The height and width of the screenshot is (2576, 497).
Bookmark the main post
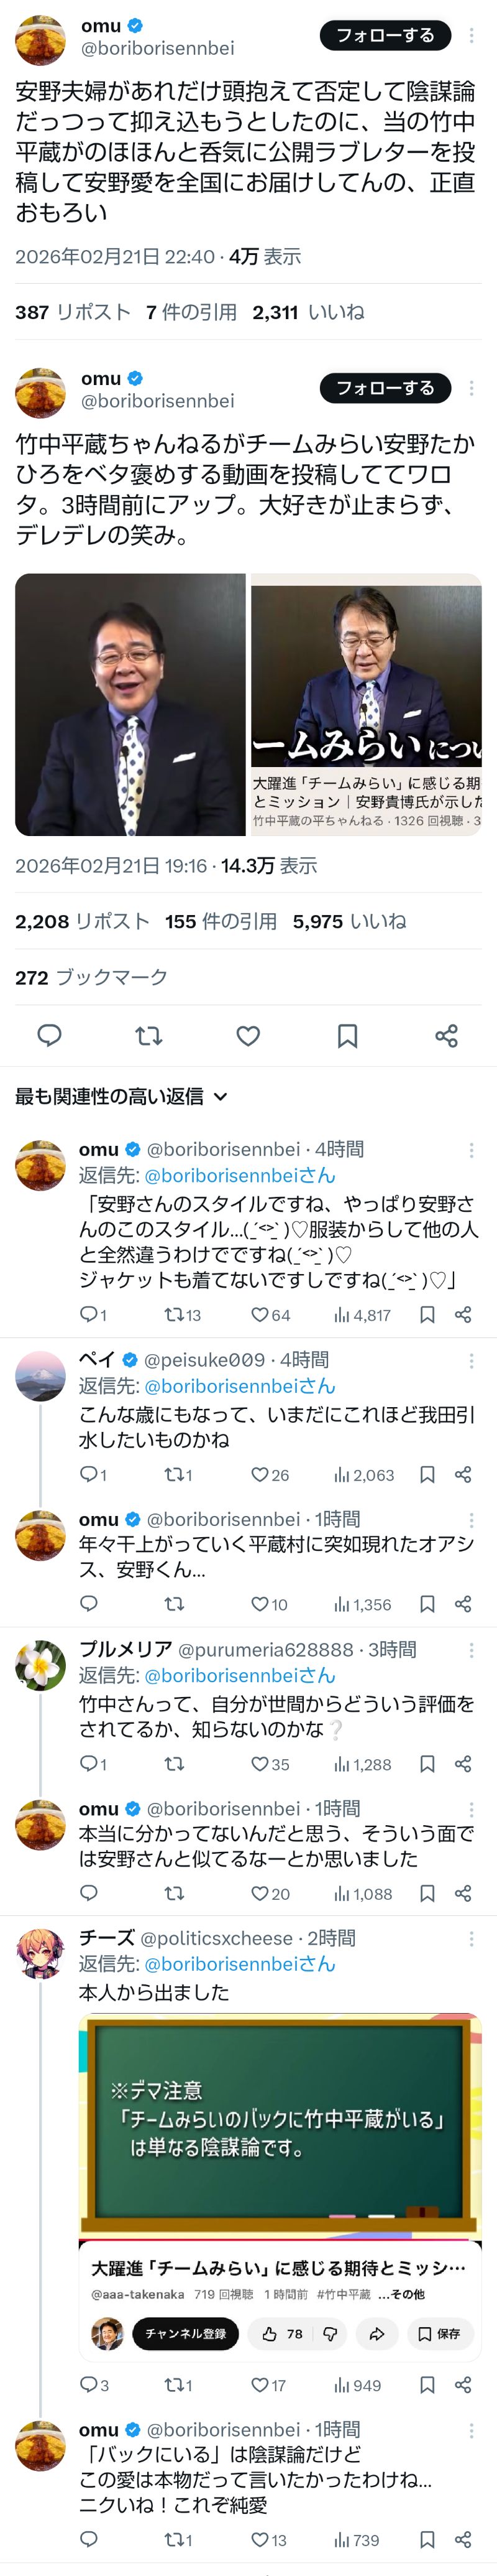[x=347, y=1035]
